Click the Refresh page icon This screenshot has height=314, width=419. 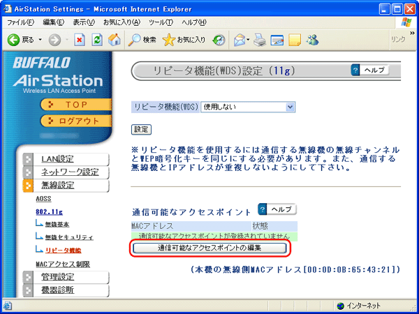click(x=97, y=40)
